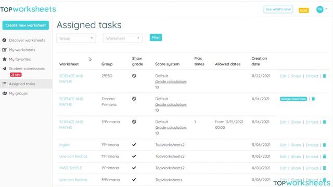Click the Score system column header

point(168,64)
